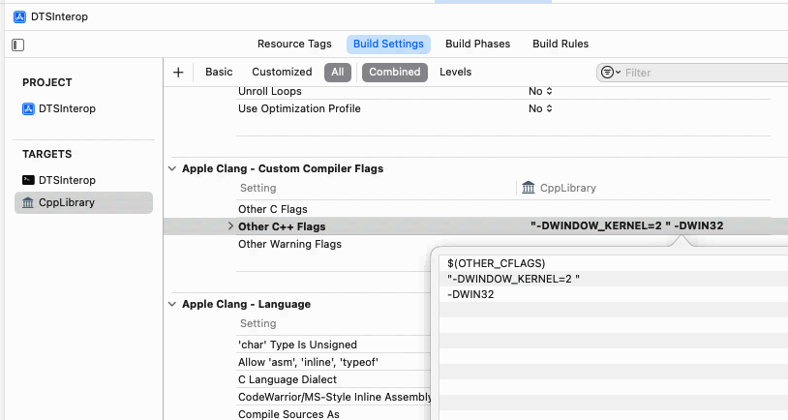
Task: Select the Combined view mode
Action: pos(395,72)
